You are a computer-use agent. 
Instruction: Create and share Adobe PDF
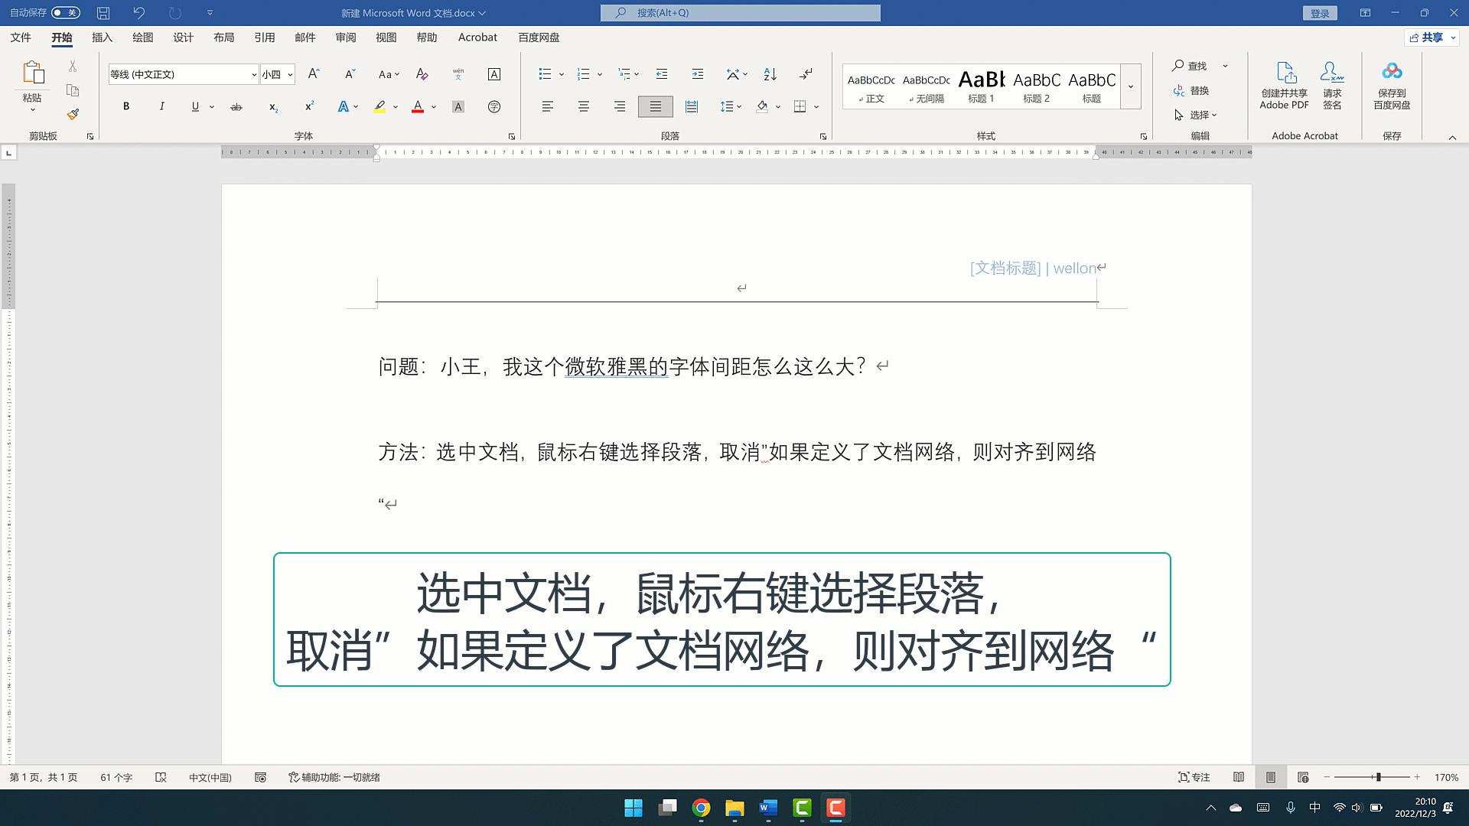pos(1284,84)
